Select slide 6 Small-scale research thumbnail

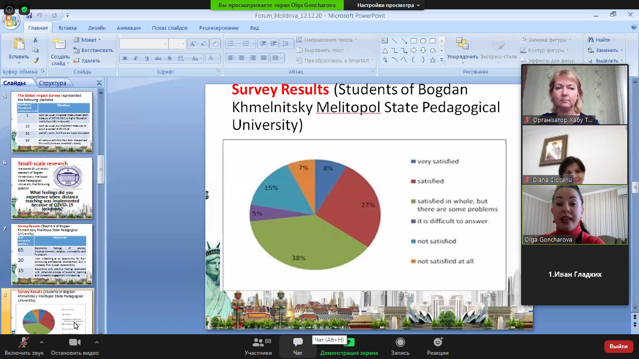[x=52, y=188]
